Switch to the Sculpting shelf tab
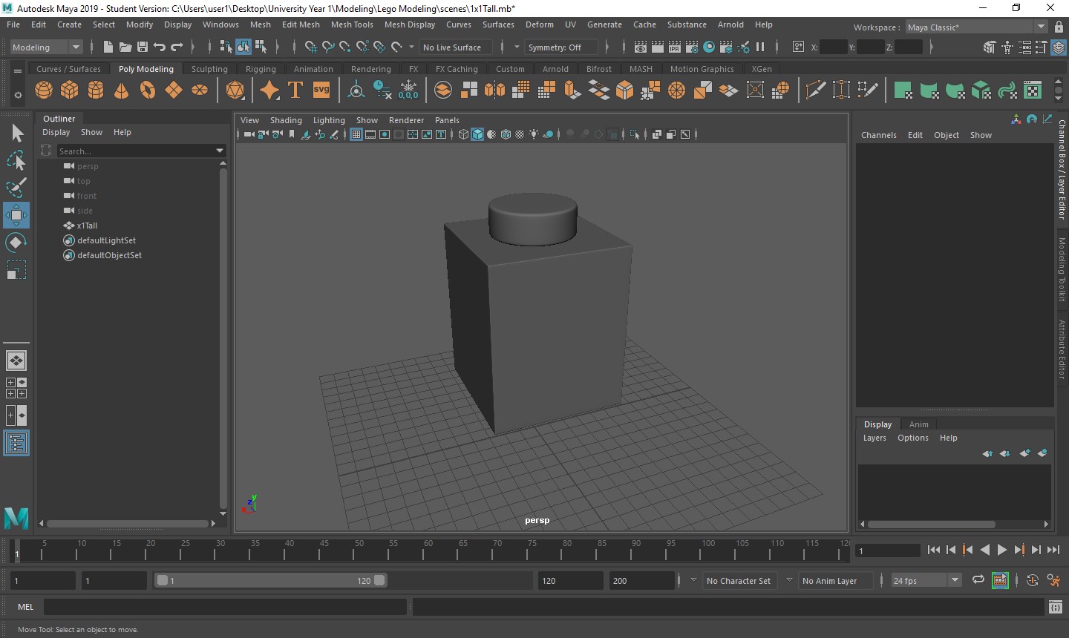The height and width of the screenshot is (638, 1069). [x=209, y=69]
